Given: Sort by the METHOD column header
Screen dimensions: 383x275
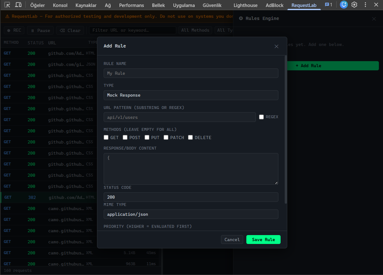Looking at the screenshot, I should click(x=11, y=42).
